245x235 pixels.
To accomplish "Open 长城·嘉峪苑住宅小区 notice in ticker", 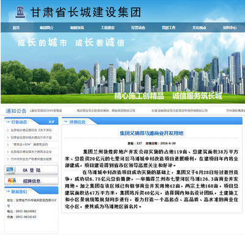I will pos(179,111).
